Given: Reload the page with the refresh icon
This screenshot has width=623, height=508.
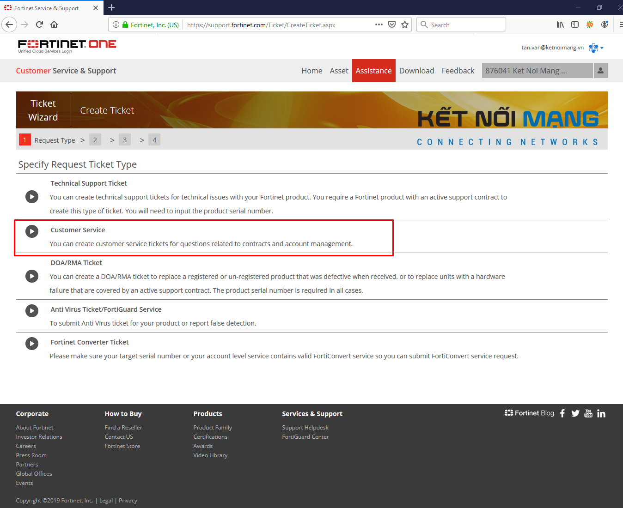Looking at the screenshot, I should pyautogui.click(x=39, y=24).
